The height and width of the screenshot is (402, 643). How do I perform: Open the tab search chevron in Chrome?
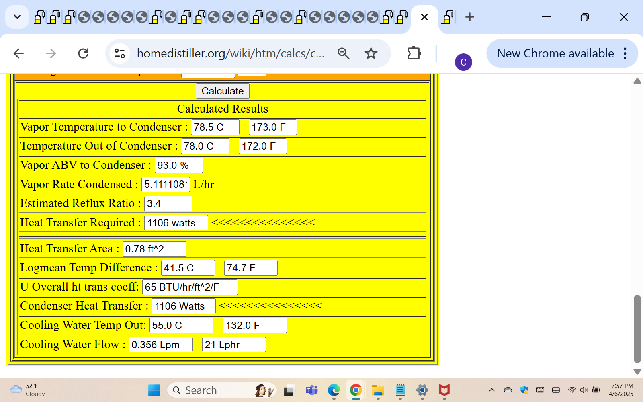(17, 17)
